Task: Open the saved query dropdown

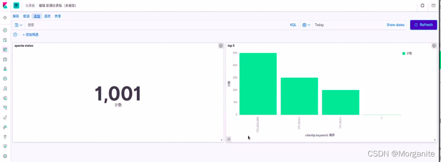Action: coord(19,25)
